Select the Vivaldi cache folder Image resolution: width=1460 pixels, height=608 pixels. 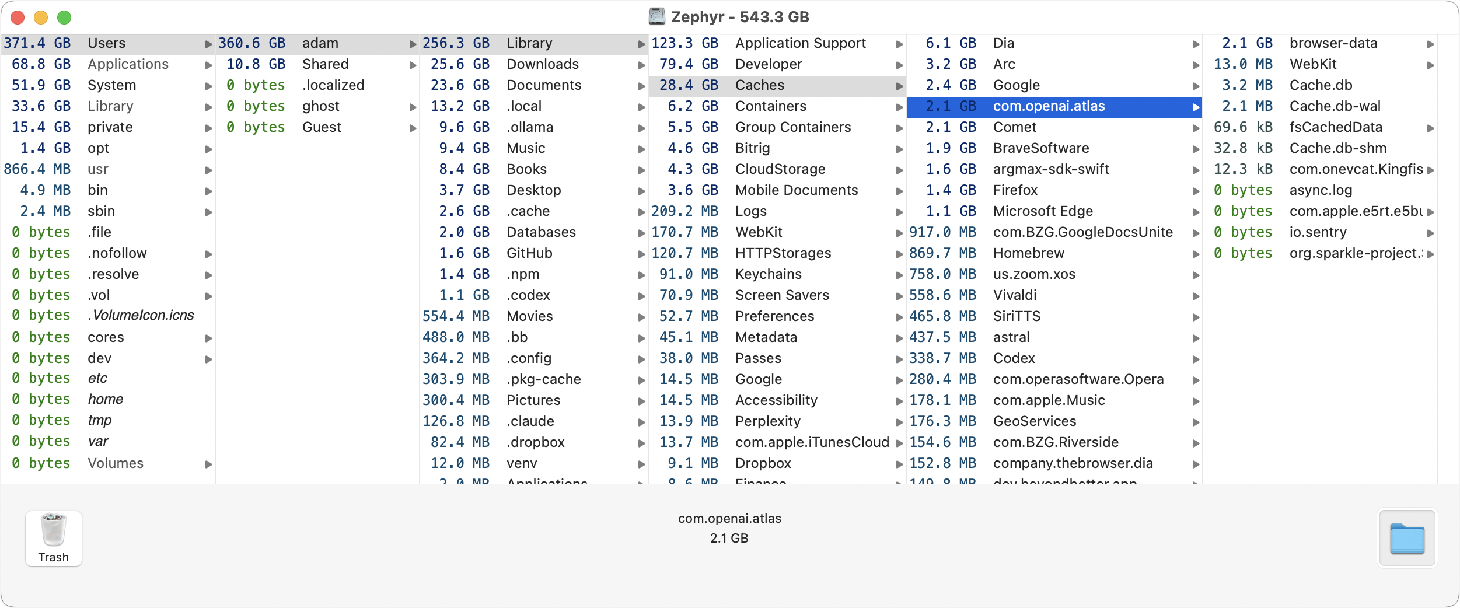(x=1054, y=295)
